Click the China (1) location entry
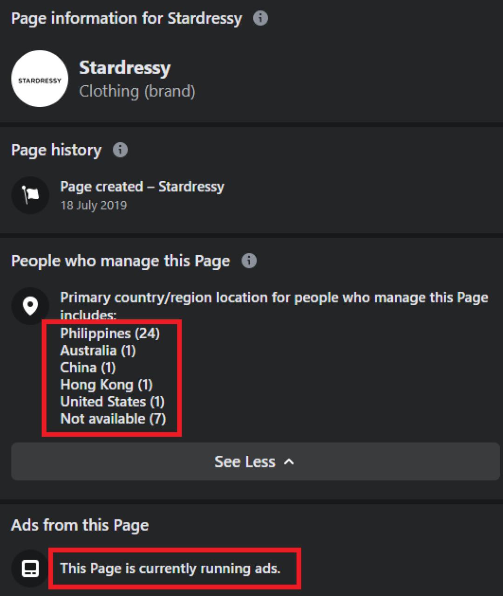The height and width of the screenshot is (596, 503). click(88, 368)
